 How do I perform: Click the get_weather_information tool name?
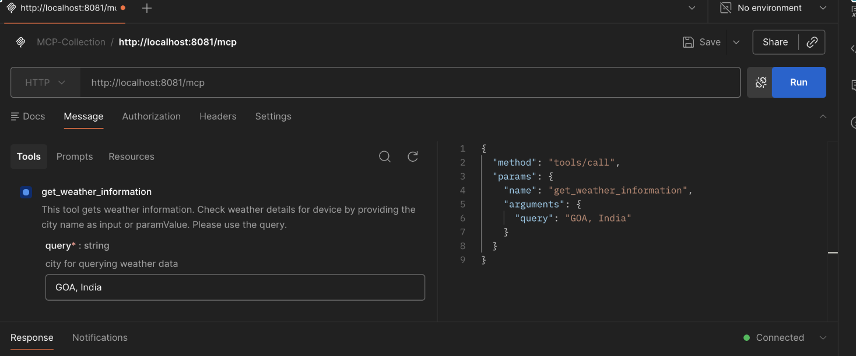pos(97,192)
